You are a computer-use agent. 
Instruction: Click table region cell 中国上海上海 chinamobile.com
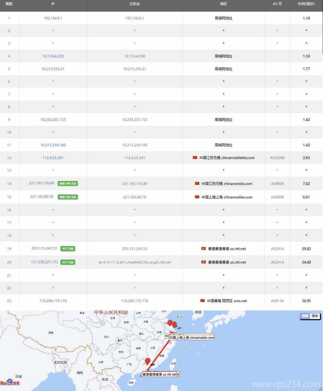pos(227,197)
